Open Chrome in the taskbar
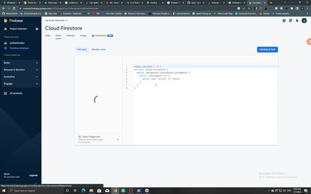 (x=115, y=191)
